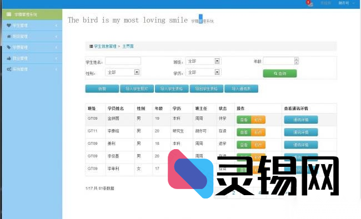
Task: Click the 查看通讯详情 column header
Action: pos(296,109)
